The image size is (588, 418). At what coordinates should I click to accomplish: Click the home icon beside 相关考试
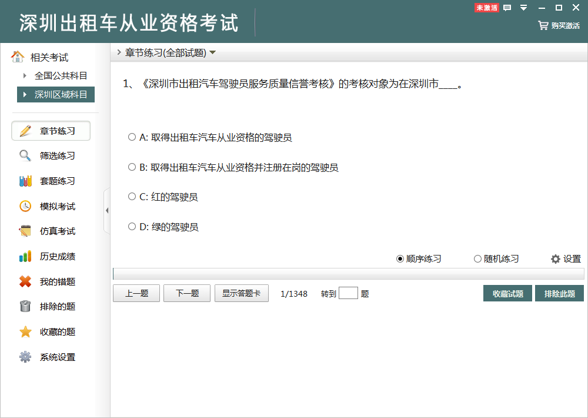coord(17,57)
